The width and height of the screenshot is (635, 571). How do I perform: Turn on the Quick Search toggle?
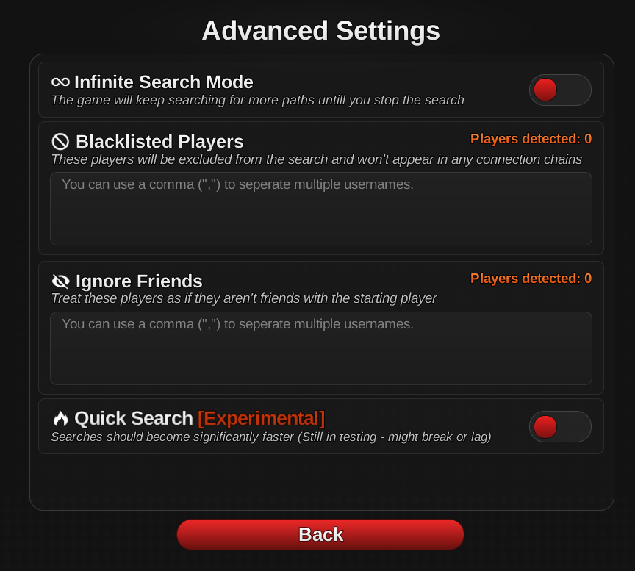click(560, 427)
